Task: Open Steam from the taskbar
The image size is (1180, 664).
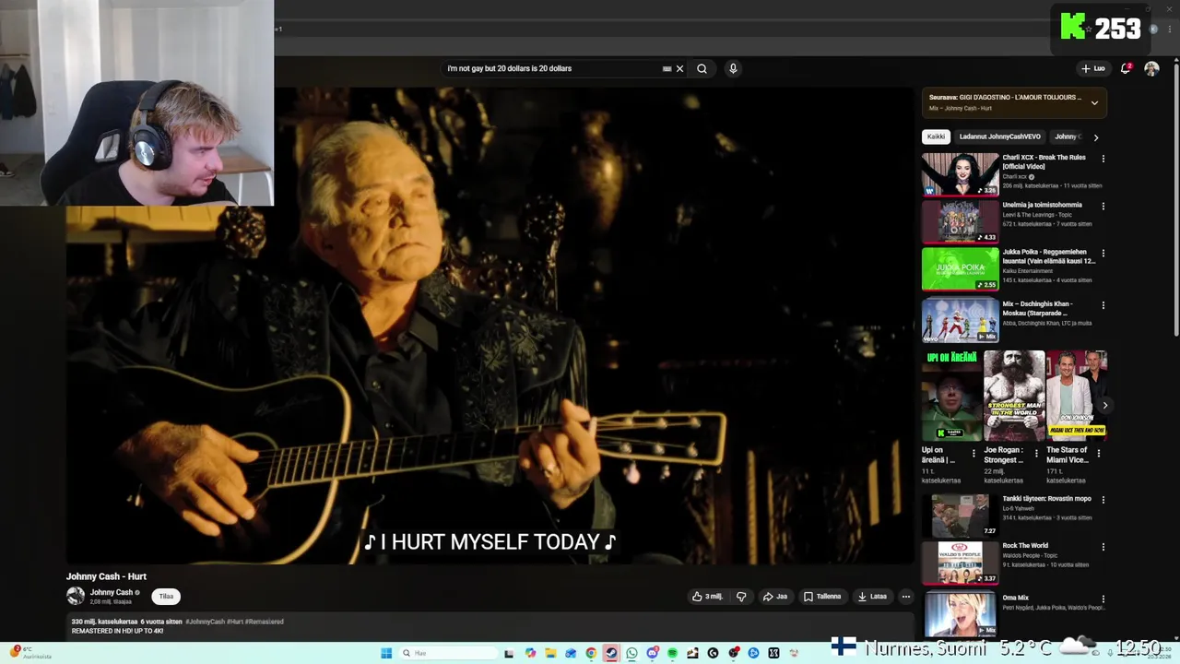Action: (x=611, y=653)
